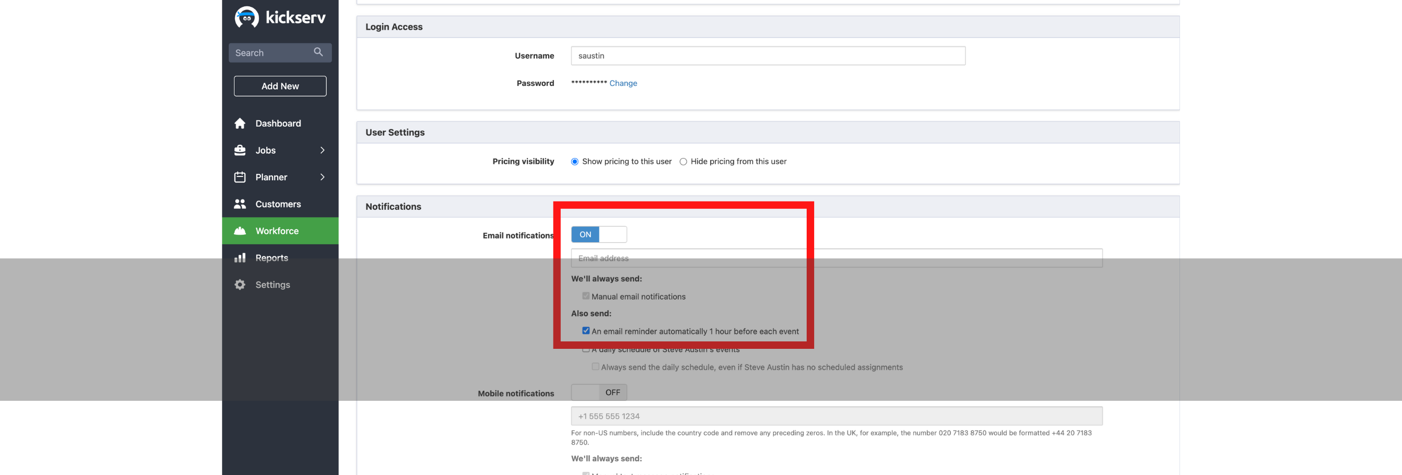Click the Jobs briefcase icon
Image resolution: width=1402 pixels, height=475 pixels.
(x=240, y=151)
